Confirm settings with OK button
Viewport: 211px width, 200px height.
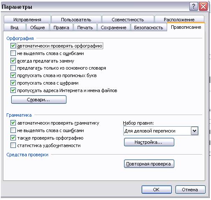(157, 190)
